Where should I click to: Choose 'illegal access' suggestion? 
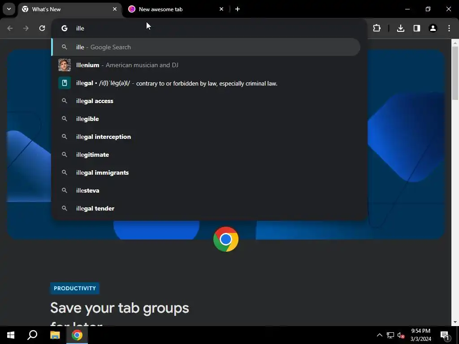point(206,101)
